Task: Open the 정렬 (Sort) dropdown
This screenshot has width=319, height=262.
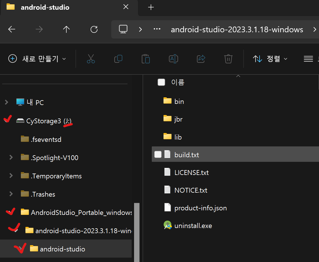Action: click(x=270, y=59)
